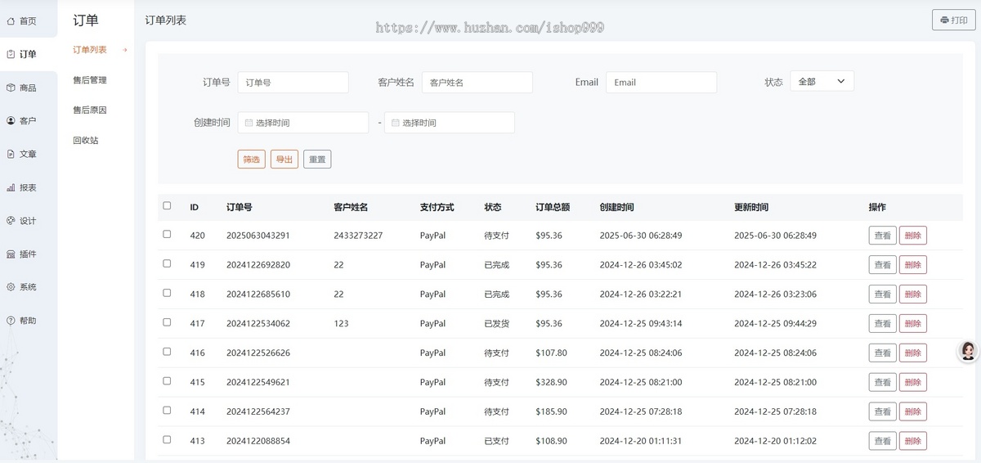Screen dimensions: 981x463
Task: Check the checkbox for order ID 420
Action: tap(167, 234)
